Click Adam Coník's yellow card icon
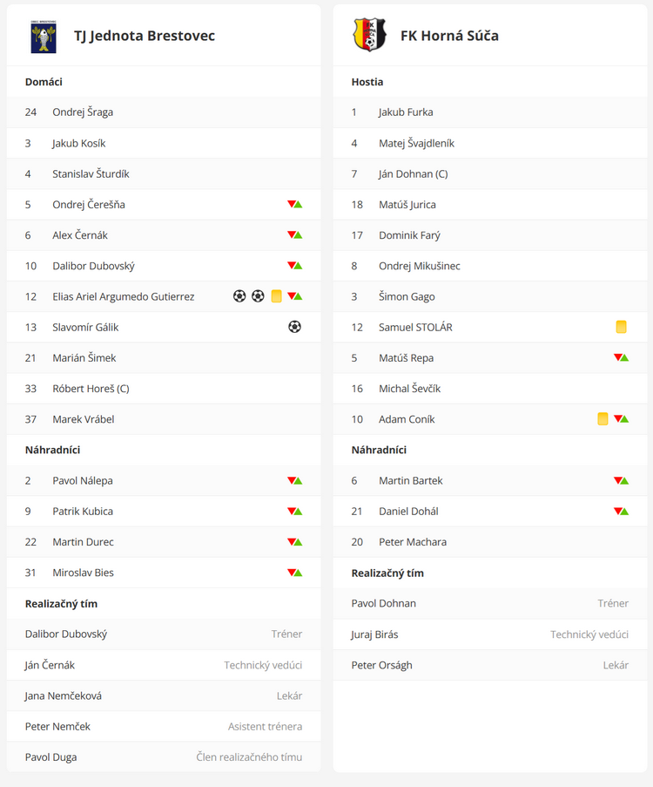653x787 pixels. point(603,419)
